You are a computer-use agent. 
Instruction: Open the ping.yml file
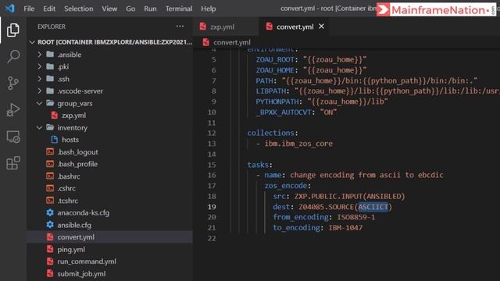click(x=109, y=250)
